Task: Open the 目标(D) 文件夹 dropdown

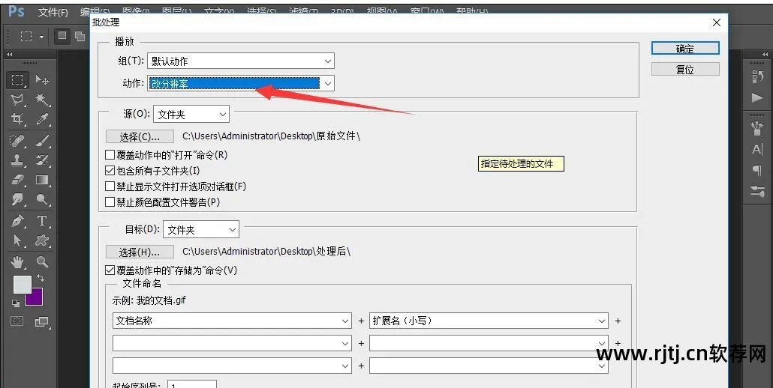Action: point(201,230)
